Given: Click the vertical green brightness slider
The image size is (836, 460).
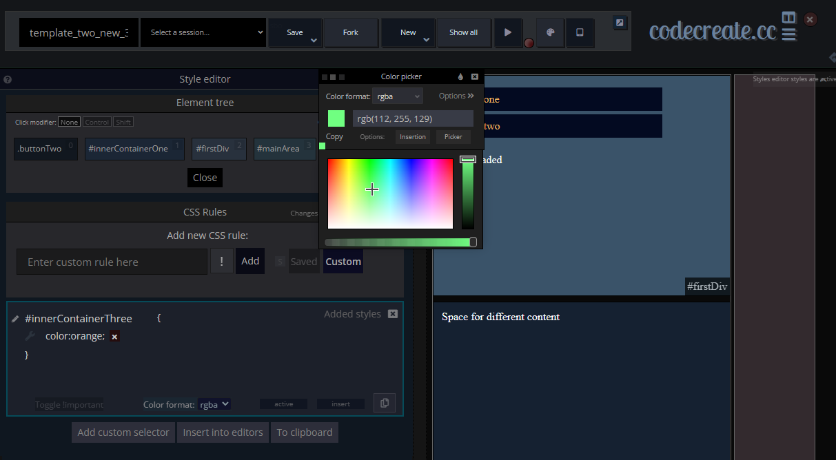Looking at the screenshot, I should pos(468,193).
